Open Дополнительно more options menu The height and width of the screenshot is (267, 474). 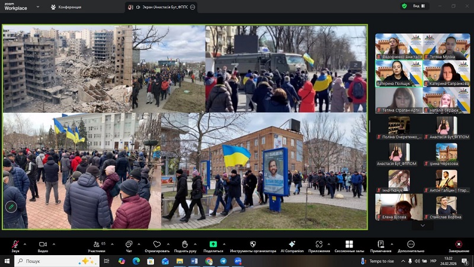pyautogui.click(x=411, y=244)
